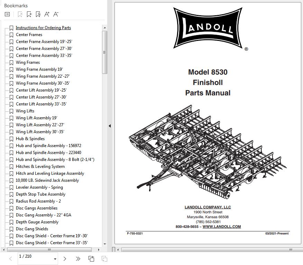Select Hitch and Leveling Linkage Assembly bookmark
This screenshot has width=303, height=265.
[x=50, y=173]
